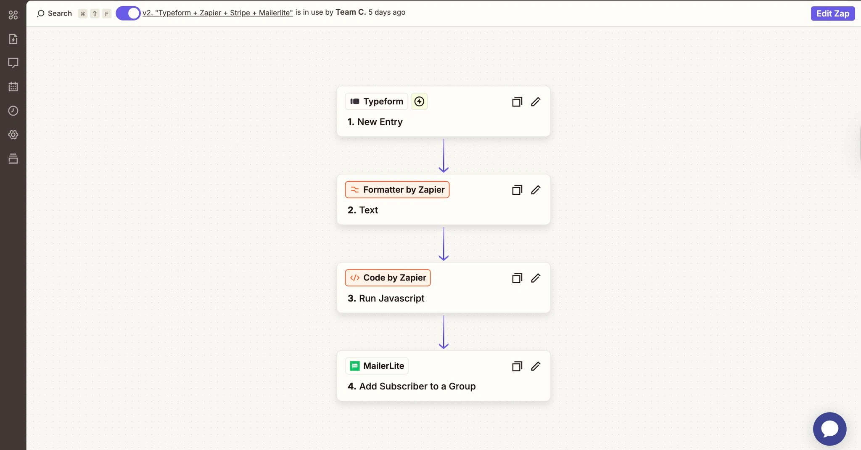
Task: Edit the MailerLite step with the pencil icon
Action: (x=536, y=366)
